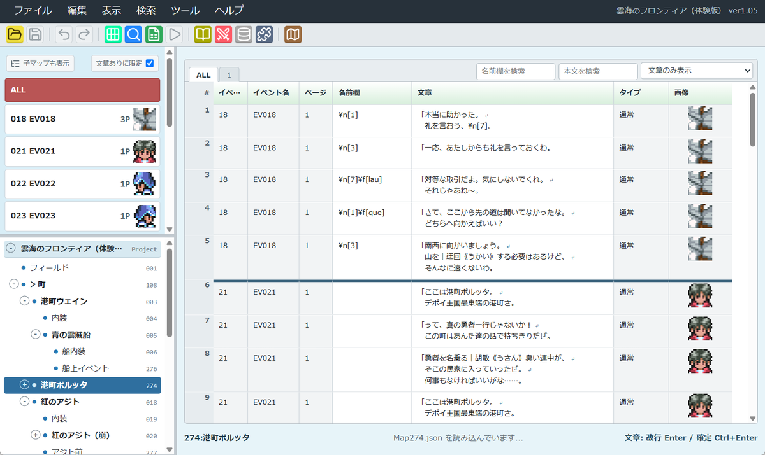
Task: Open the blue magnifier search icon
Action: click(133, 34)
